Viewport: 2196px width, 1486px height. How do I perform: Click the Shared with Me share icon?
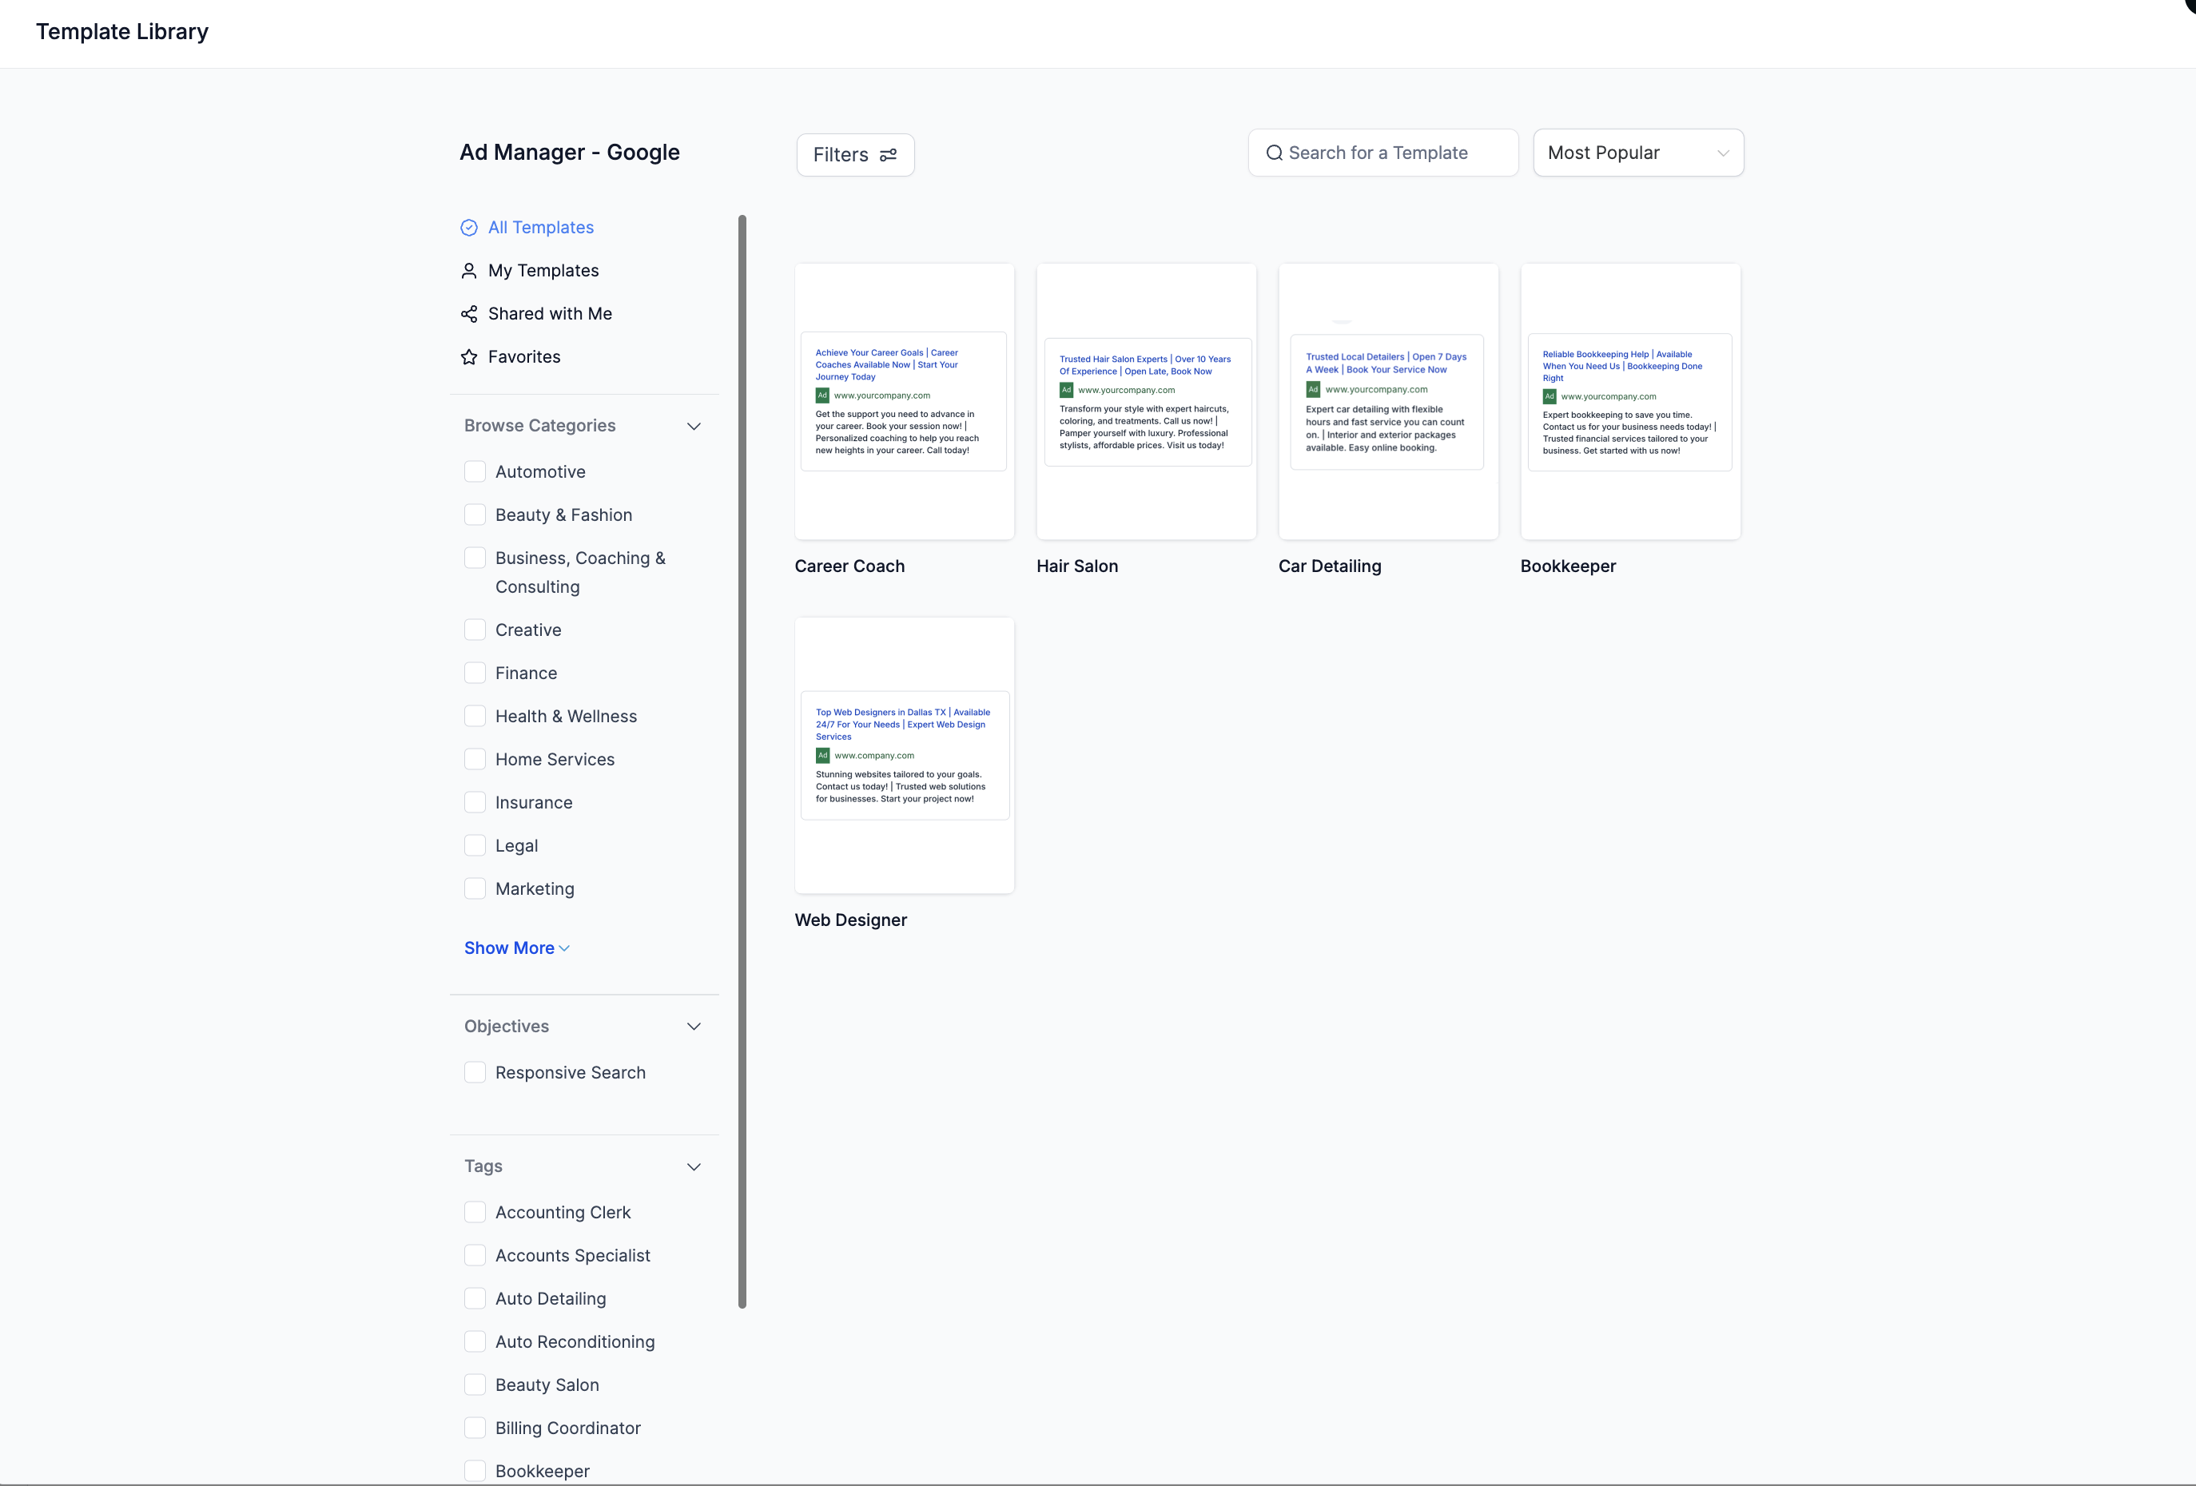468,314
